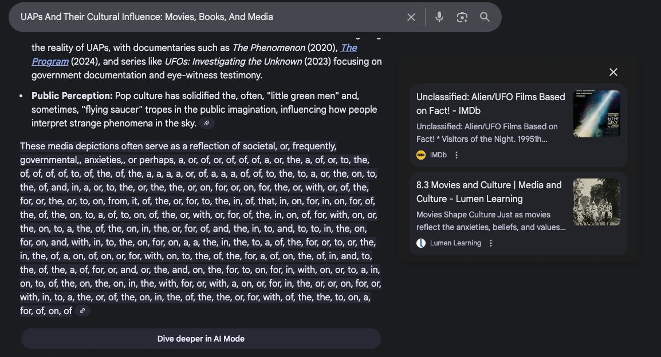Screen dimensions: 661x357
Task: Open 'Unclassified: Alien/UFO Films Based on Fact' result
Action: [490, 104]
